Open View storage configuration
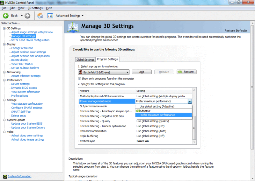Viewport: 255px width, 181px height. point(27,104)
